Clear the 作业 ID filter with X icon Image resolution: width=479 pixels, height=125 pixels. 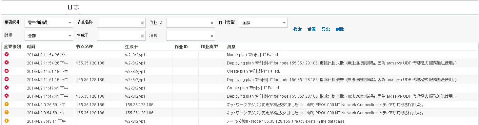(212, 23)
